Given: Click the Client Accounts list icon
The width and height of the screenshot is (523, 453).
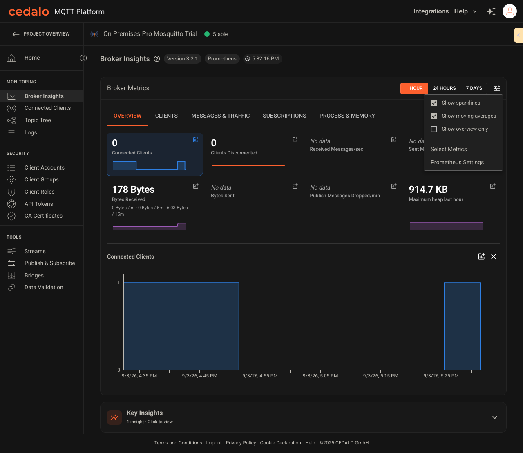Looking at the screenshot, I should (x=11, y=168).
